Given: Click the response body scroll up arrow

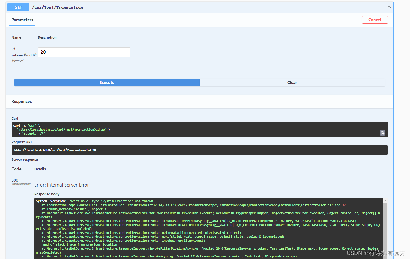Looking at the screenshot, I should click(385, 200).
